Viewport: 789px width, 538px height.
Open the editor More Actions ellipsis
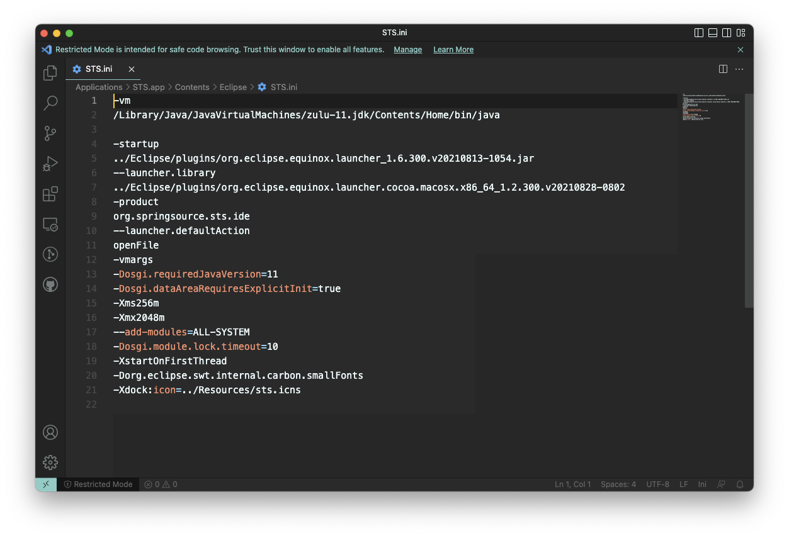point(739,69)
